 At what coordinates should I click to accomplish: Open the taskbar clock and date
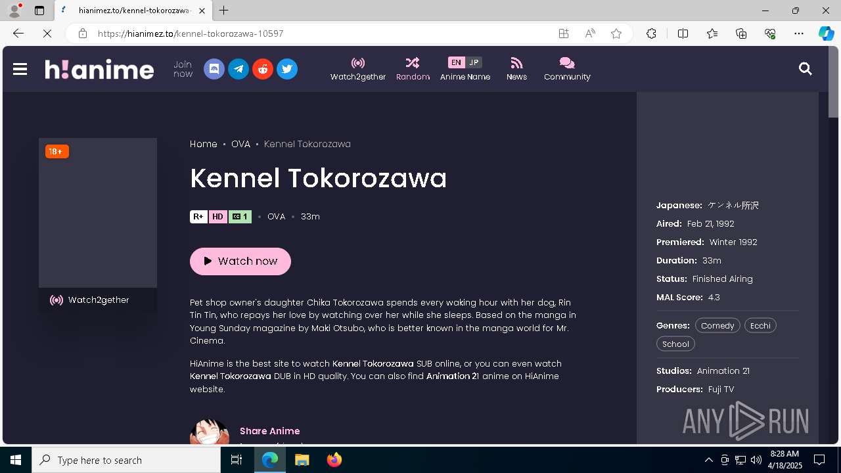click(785, 460)
